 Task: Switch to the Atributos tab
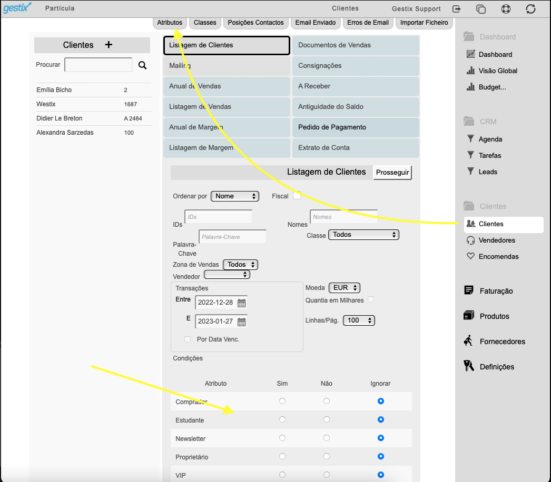pyautogui.click(x=170, y=23)
